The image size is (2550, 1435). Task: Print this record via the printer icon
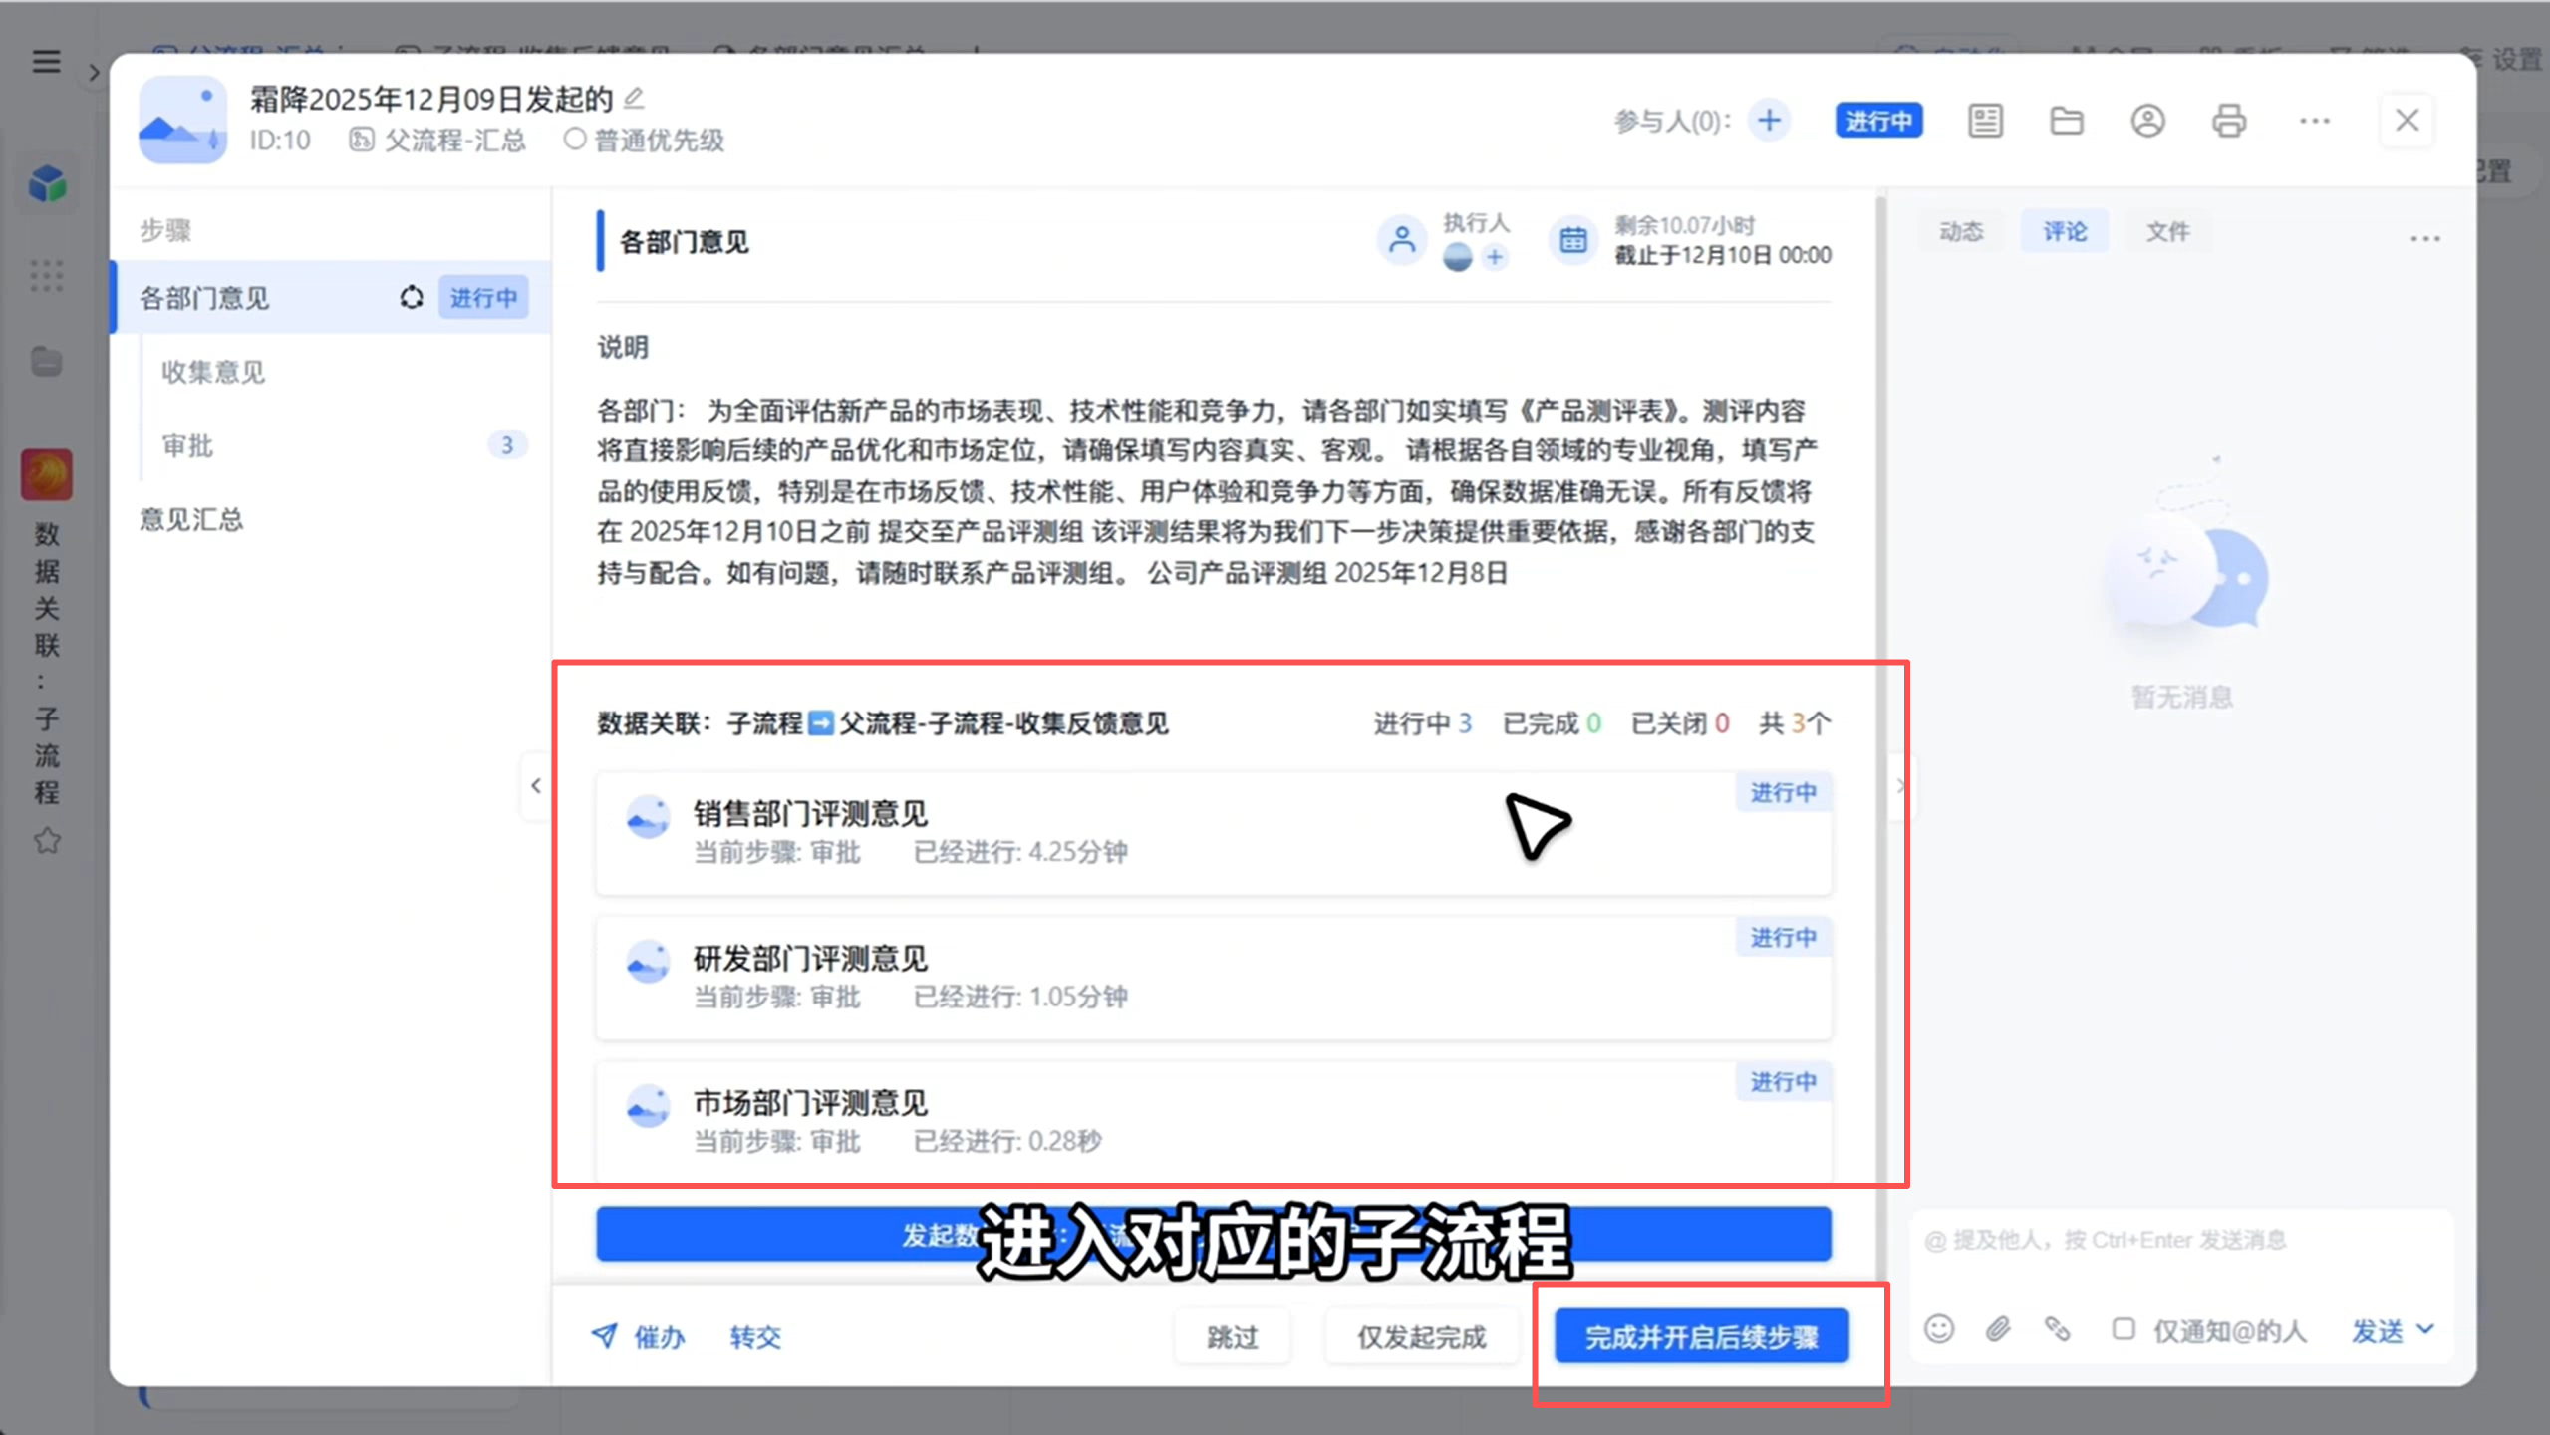point(2229,121)
